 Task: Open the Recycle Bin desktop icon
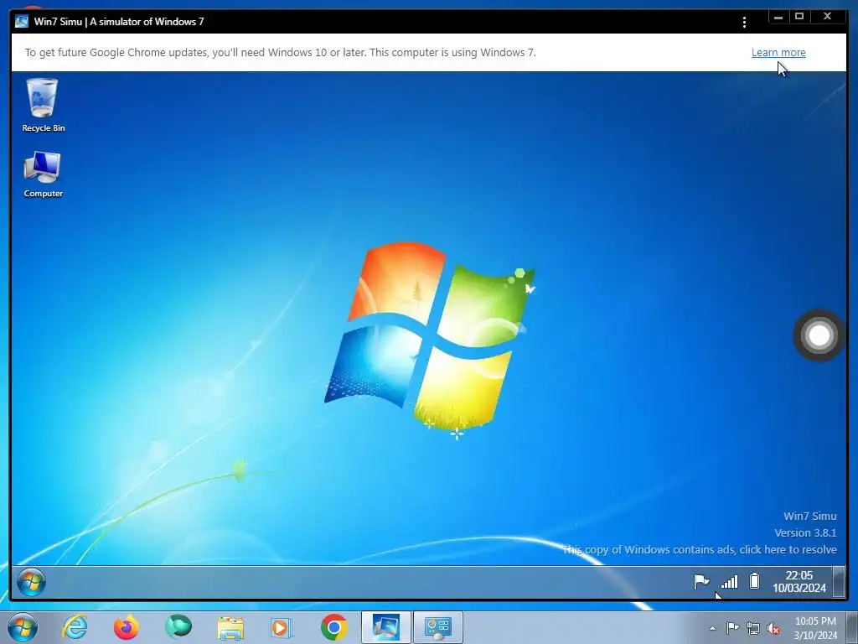(x=43, y=105)
